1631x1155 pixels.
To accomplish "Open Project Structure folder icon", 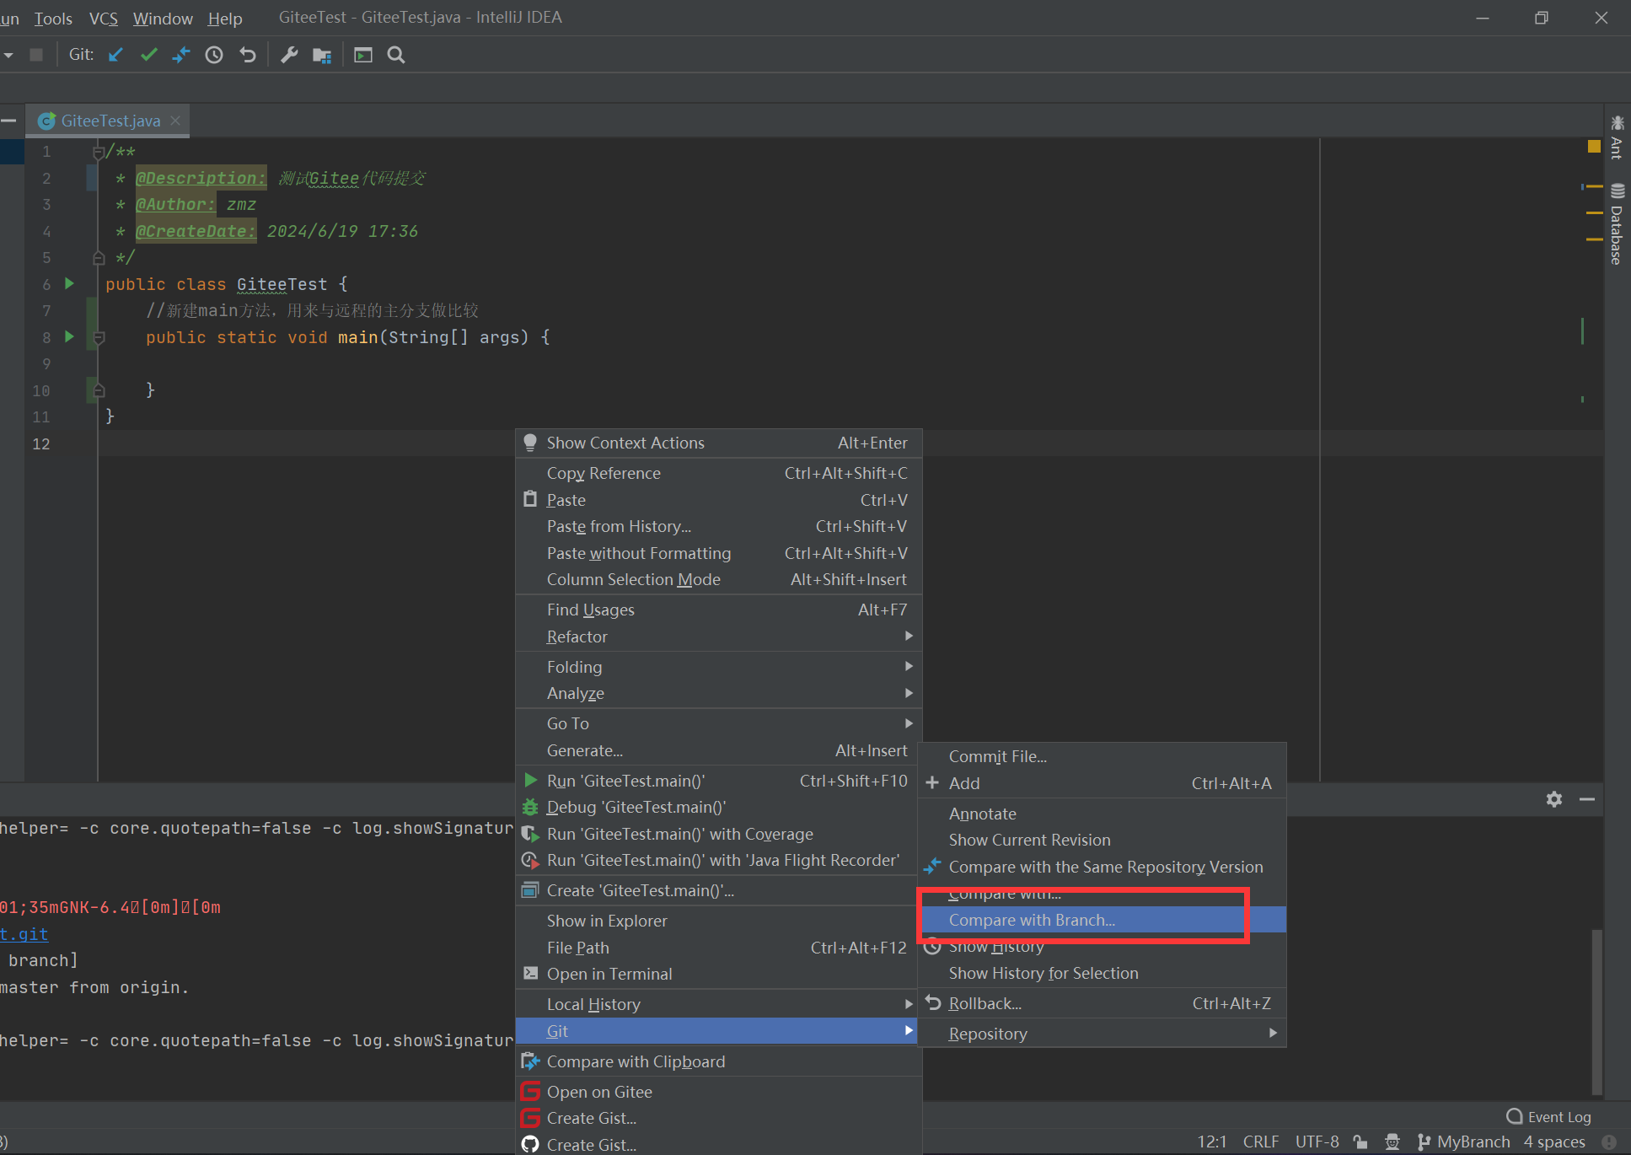I will point(322,55).
